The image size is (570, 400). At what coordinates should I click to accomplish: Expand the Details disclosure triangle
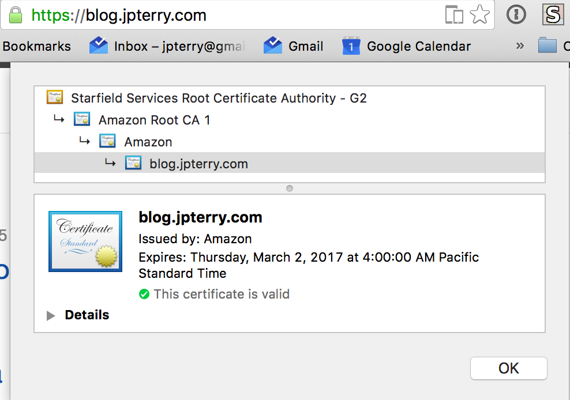tap(51, 316)
